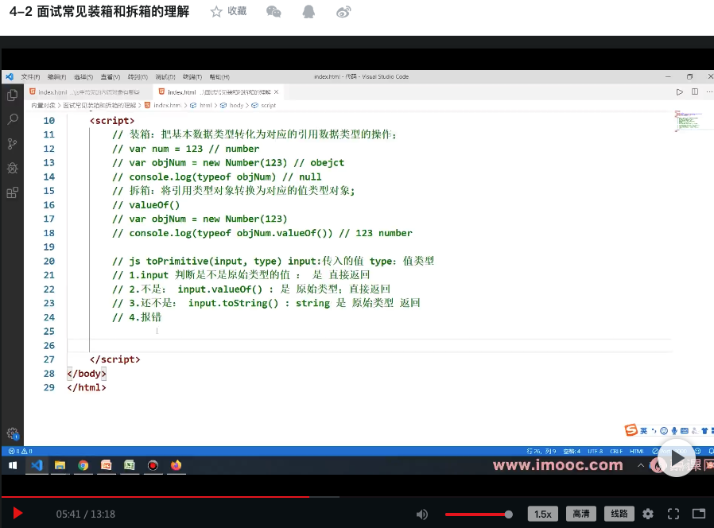Click the large round play overlay button
Viewport: 714px width, 528px height.
677,458
